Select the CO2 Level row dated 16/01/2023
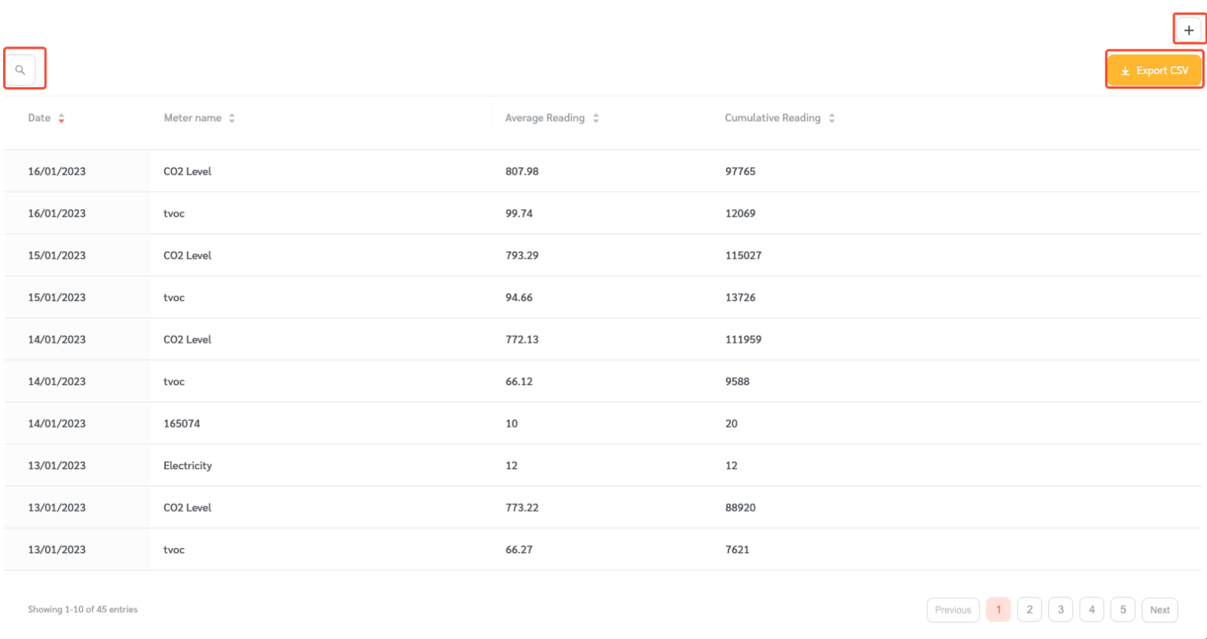 (314, 171)
